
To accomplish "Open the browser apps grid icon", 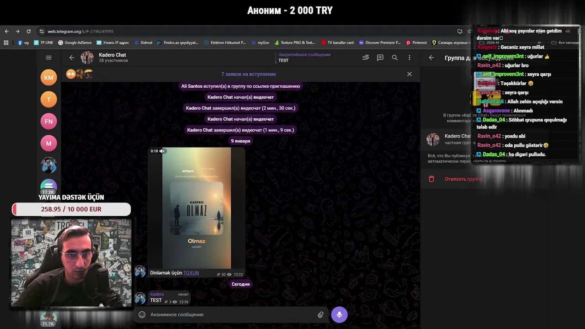I will pyautogui.click(x=6, y=42).
